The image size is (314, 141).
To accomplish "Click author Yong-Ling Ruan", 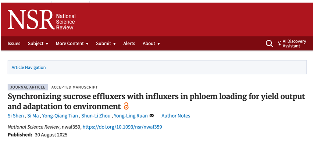I will pyautogui.click(x=131, y=116).
